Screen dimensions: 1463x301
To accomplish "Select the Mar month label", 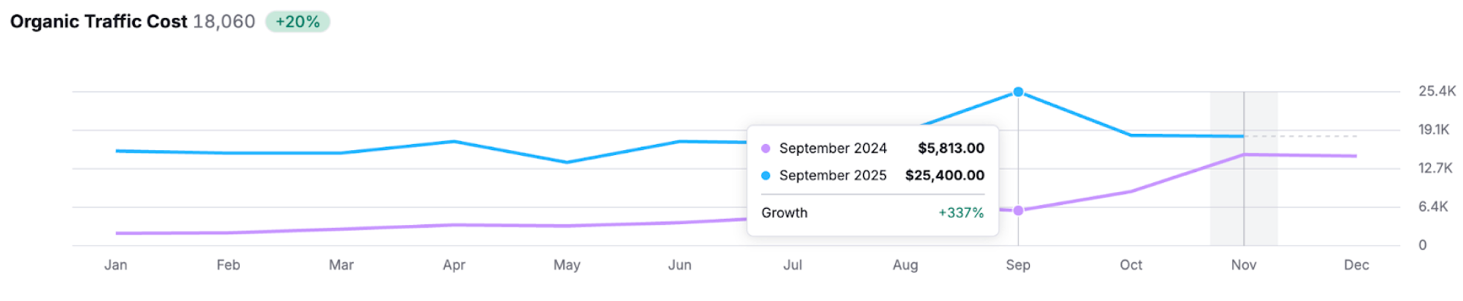I will click(341, 265).
